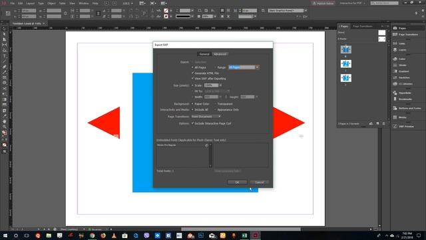This screenshot has width=426, height=240.
Task: Toggle Generate HTML File checkbox
Action: click(192, 73)
